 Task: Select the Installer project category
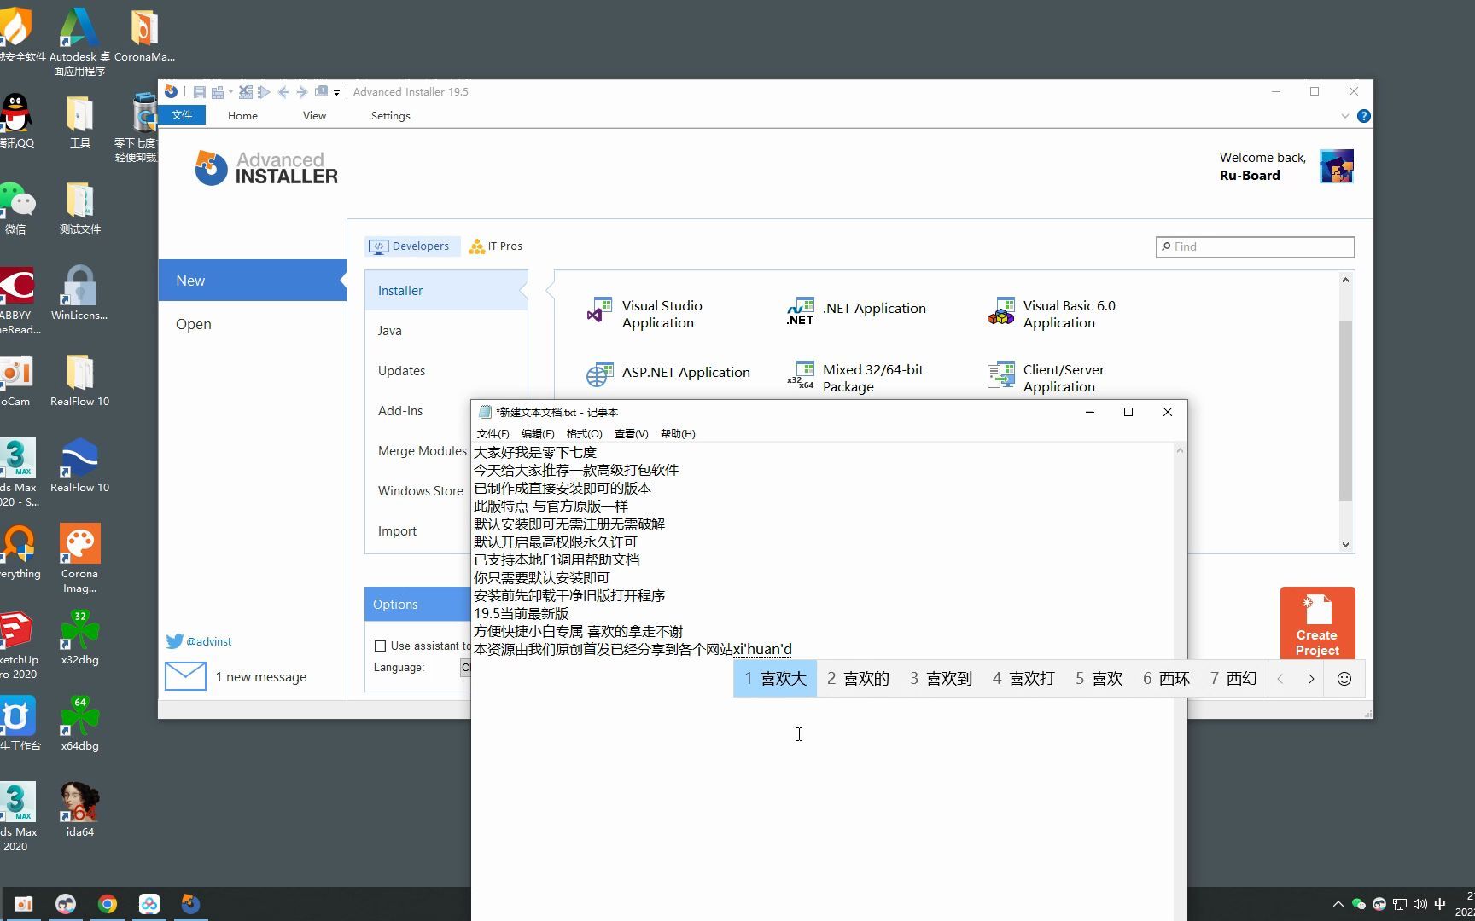(x=446, y=291)
